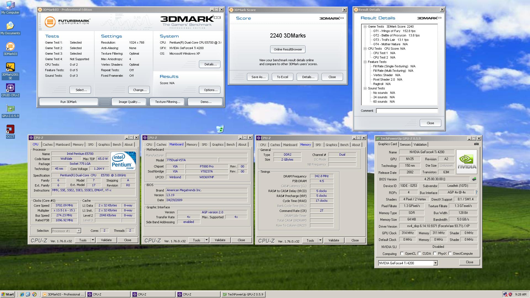
Task: Open Tools dropdown arrow in Memory window
Action: [x=320, y=240]
